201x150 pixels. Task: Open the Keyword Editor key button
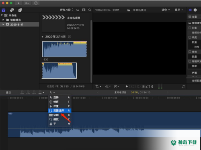27,3
